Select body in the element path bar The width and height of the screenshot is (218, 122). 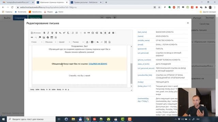click(32, 89)
